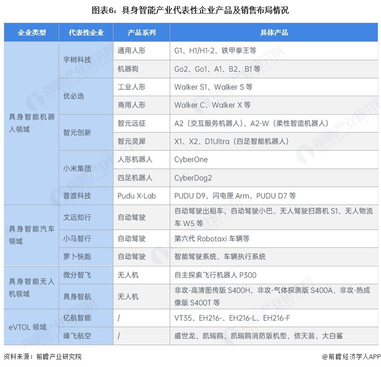Select the 代表性企业 column header
Screen dimensions: 381x367
86,32
